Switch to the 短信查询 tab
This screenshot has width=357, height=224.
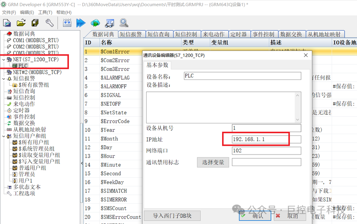click(159, 34)
